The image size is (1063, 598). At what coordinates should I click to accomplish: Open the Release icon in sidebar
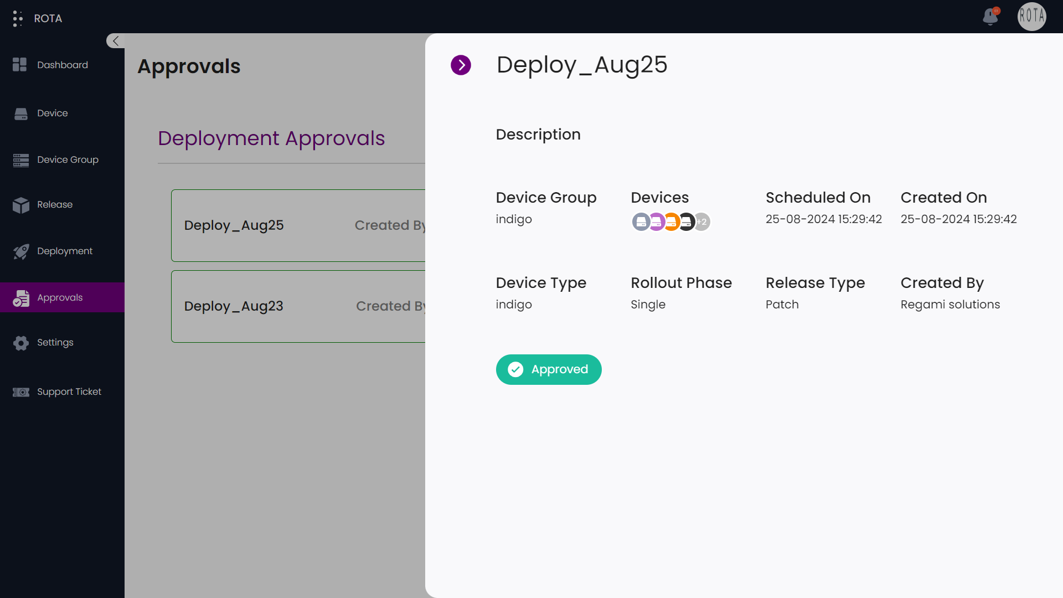20,205
